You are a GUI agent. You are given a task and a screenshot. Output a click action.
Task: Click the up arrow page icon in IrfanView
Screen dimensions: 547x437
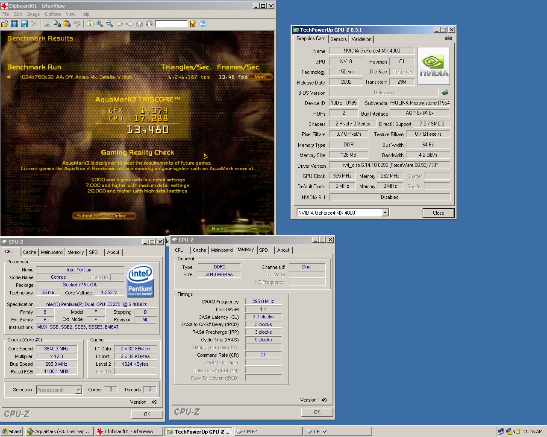tap(139, 24)
